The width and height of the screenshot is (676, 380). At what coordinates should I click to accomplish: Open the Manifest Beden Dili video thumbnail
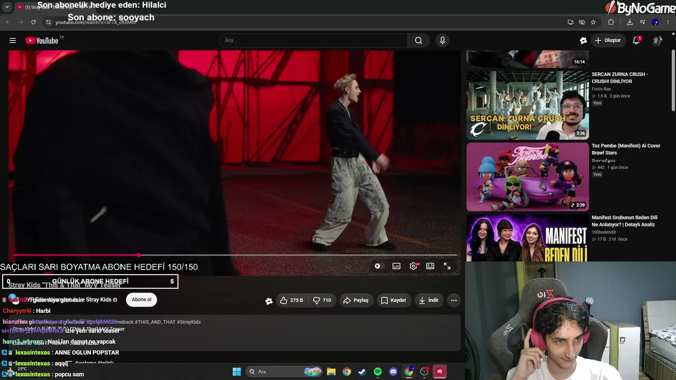click(528, 237)
